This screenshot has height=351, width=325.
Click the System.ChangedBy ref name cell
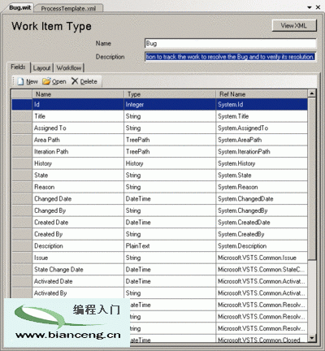(x=262, y=210)
